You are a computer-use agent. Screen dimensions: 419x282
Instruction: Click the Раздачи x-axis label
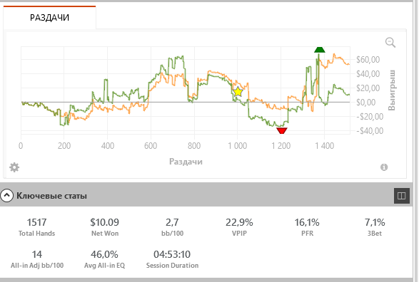point(186,162)
